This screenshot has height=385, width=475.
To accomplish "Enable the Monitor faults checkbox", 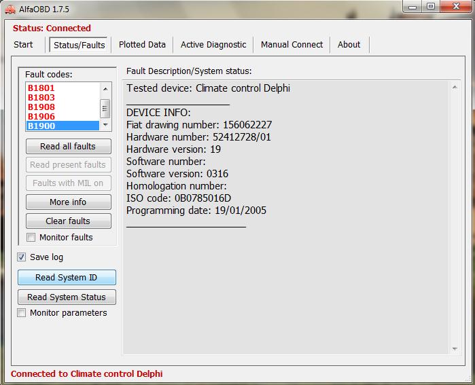I will pyautogui.click(x=31, y=237).
